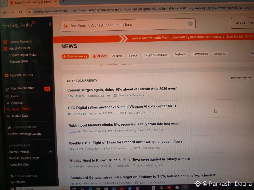Screen dimensions: 254x190
Task: Open the Weekly ETFs headline
Action: point(126,142)
